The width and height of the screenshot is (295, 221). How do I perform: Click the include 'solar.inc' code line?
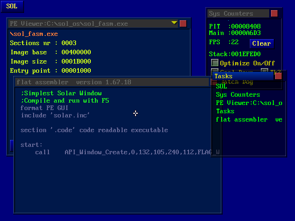[55, 115]
